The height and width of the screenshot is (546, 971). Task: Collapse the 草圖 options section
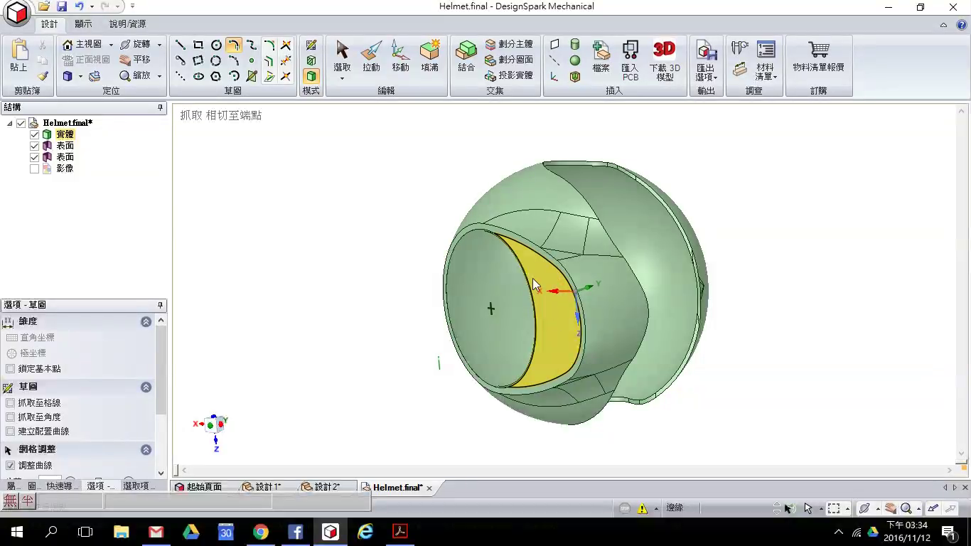click(x=146, y=387)
